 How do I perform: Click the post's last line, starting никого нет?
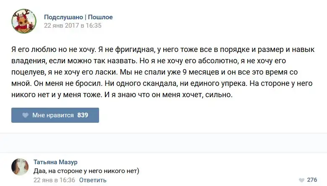[x=122, y=96]
